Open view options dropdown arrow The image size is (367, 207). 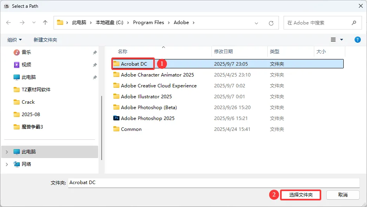click(341, 40)
